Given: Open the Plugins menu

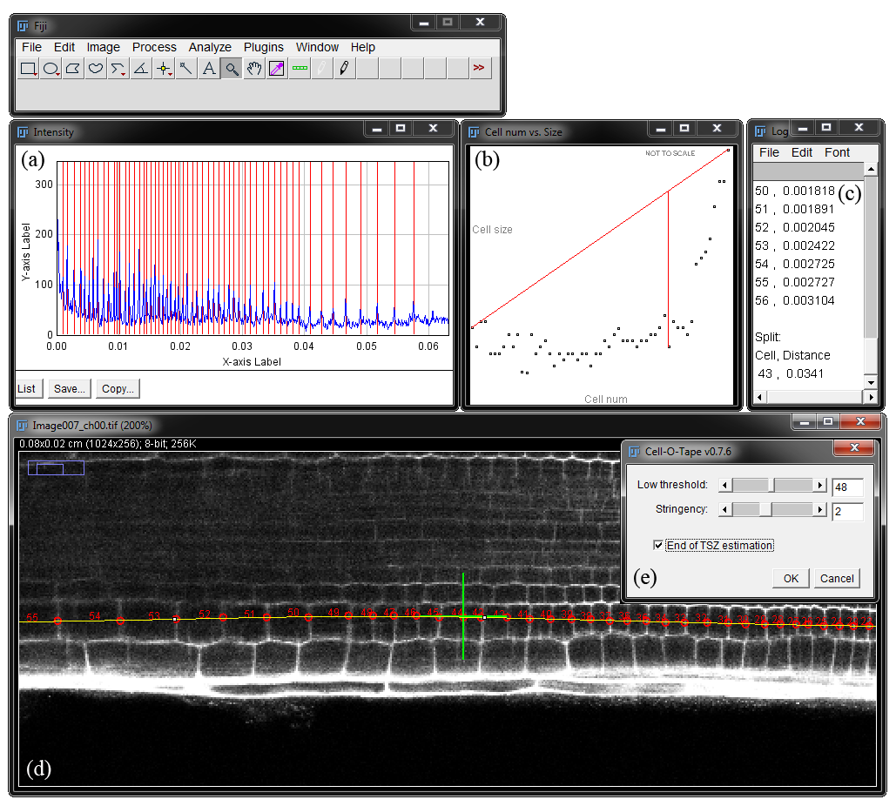Looking at the screenshot, I should pyautogui.click(x=264, y=47).
